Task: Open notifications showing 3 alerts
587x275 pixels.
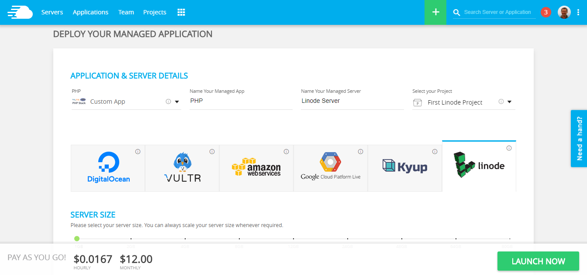Action: coord(546,12)
